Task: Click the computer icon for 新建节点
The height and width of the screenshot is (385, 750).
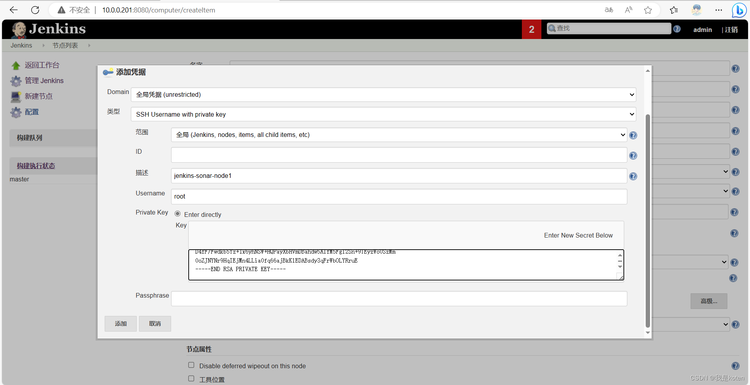Action: [x=16, y=96]
